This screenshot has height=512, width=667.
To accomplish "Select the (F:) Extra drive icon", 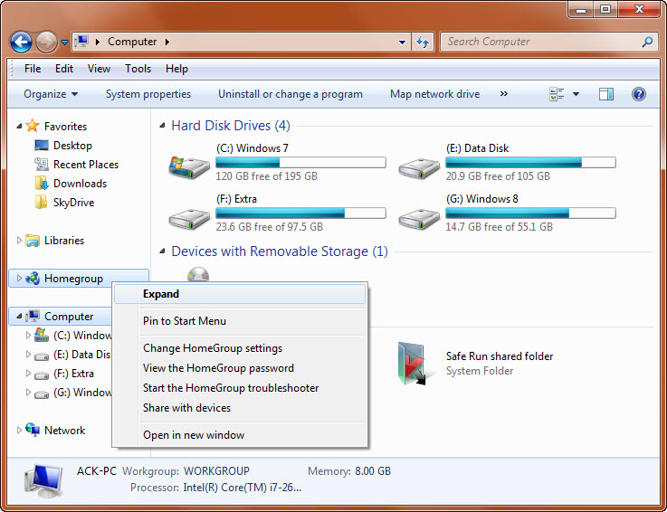I will coord(189,219).
